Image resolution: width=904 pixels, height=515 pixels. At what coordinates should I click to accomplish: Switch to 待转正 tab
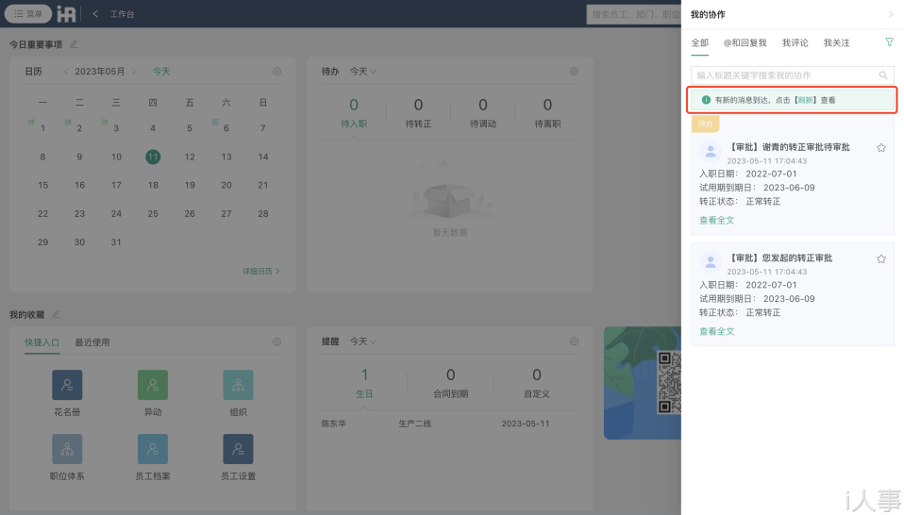(x=419, y=113)
